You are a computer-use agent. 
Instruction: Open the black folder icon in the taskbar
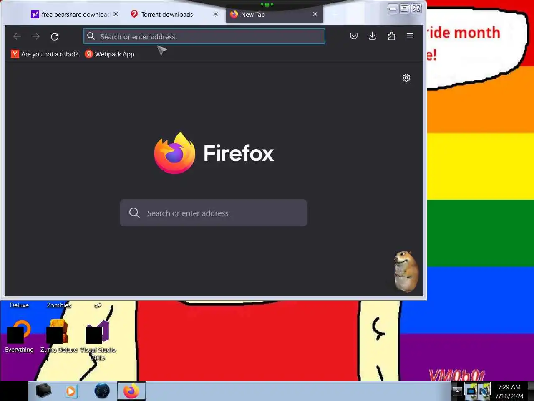click(43, 391)
